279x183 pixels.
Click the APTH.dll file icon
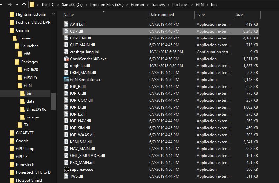tap(66, 24)
